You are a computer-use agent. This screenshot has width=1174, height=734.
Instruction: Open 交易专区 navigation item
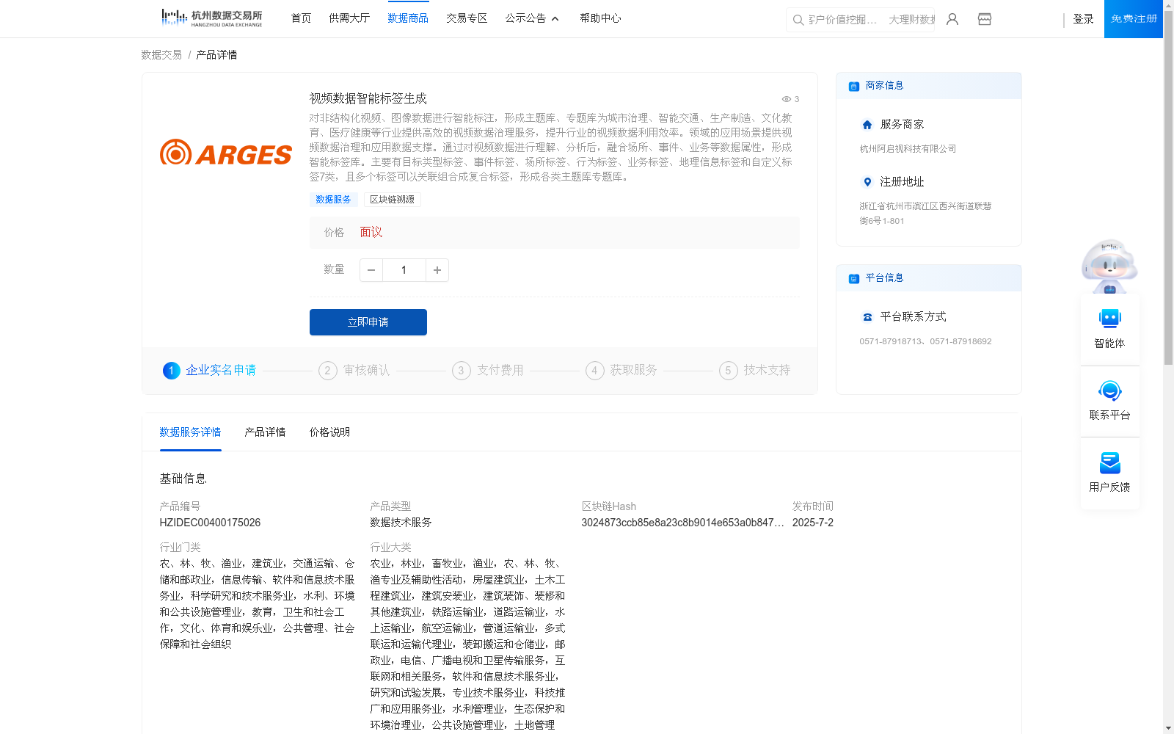[467, 18]
